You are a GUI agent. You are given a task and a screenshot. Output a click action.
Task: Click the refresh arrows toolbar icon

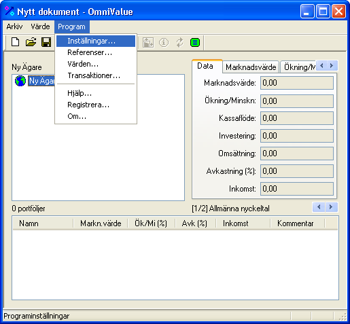pyautogui.click(x=179, y=42)
